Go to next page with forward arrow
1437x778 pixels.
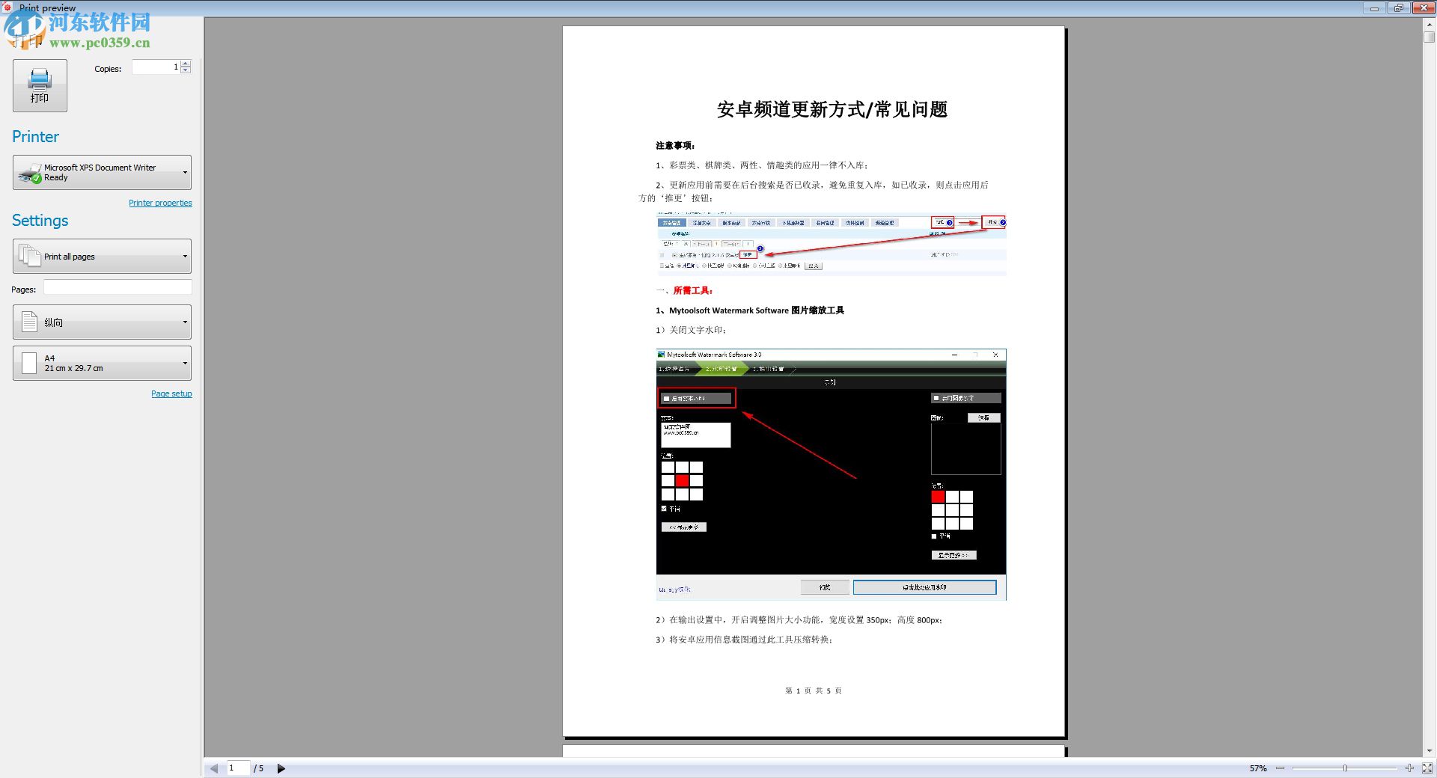(281, 768)
